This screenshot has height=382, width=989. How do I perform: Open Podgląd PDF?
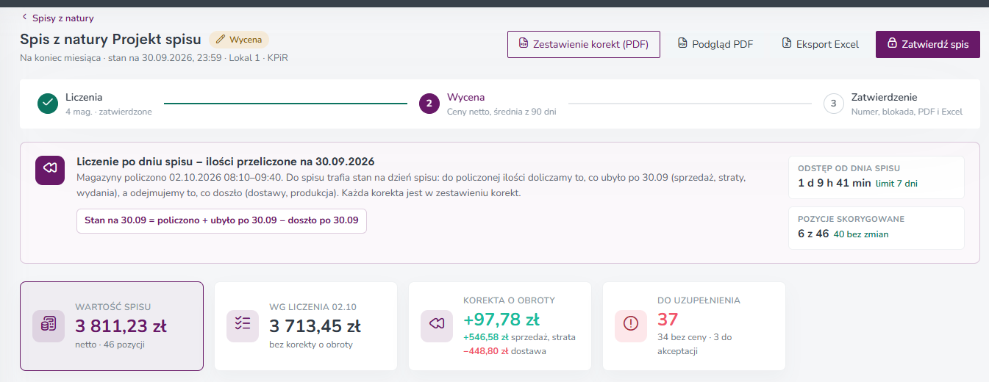click(715, 44)
